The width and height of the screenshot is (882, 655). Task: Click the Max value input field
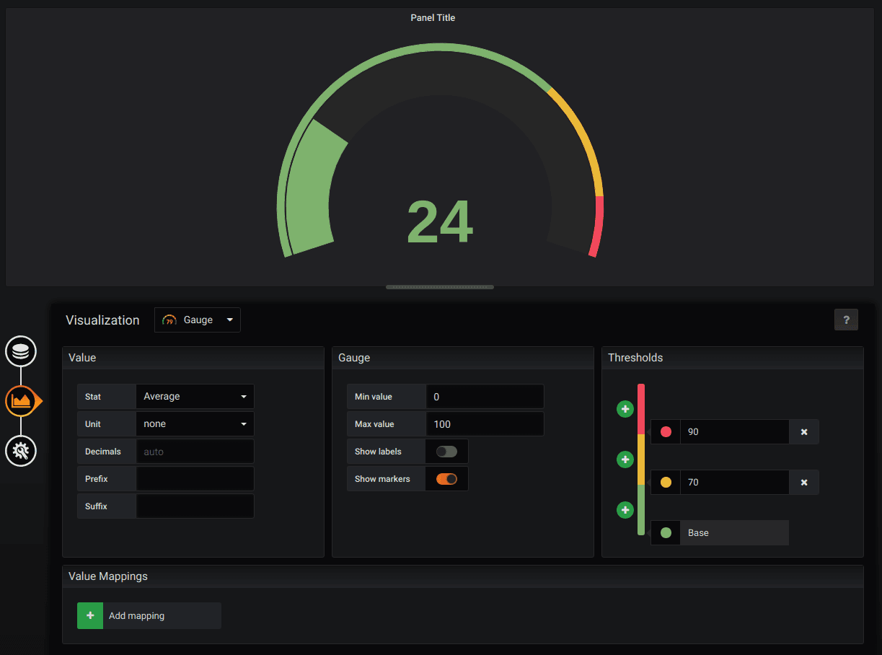pos(485,424)
